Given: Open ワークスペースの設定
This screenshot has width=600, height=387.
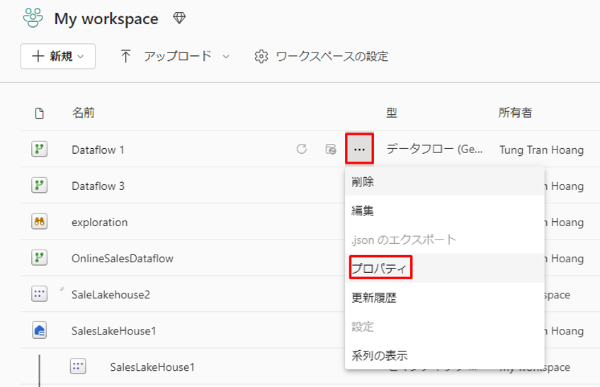Looking at the screenshot, I should pos(322,57).
